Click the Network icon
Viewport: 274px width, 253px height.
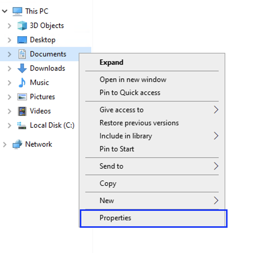coord(17,144)
